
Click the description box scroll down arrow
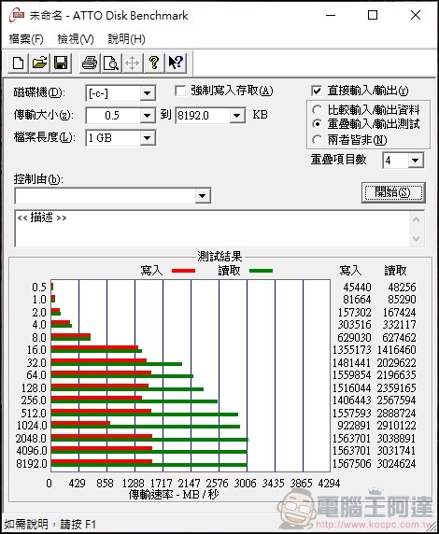tap(417, 238)
